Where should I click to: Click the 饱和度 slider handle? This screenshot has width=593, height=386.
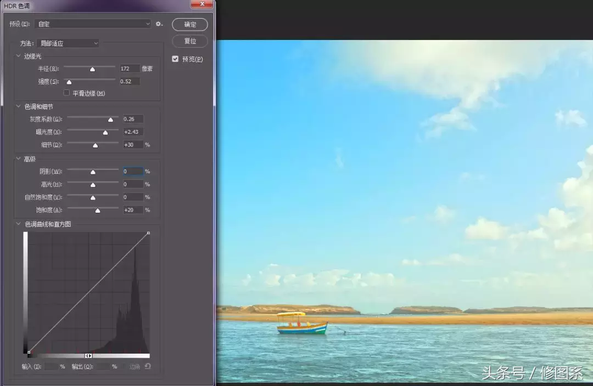[98, 211]
